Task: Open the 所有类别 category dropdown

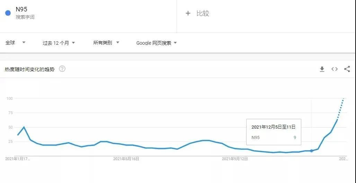Action: [x=106, y=43]
